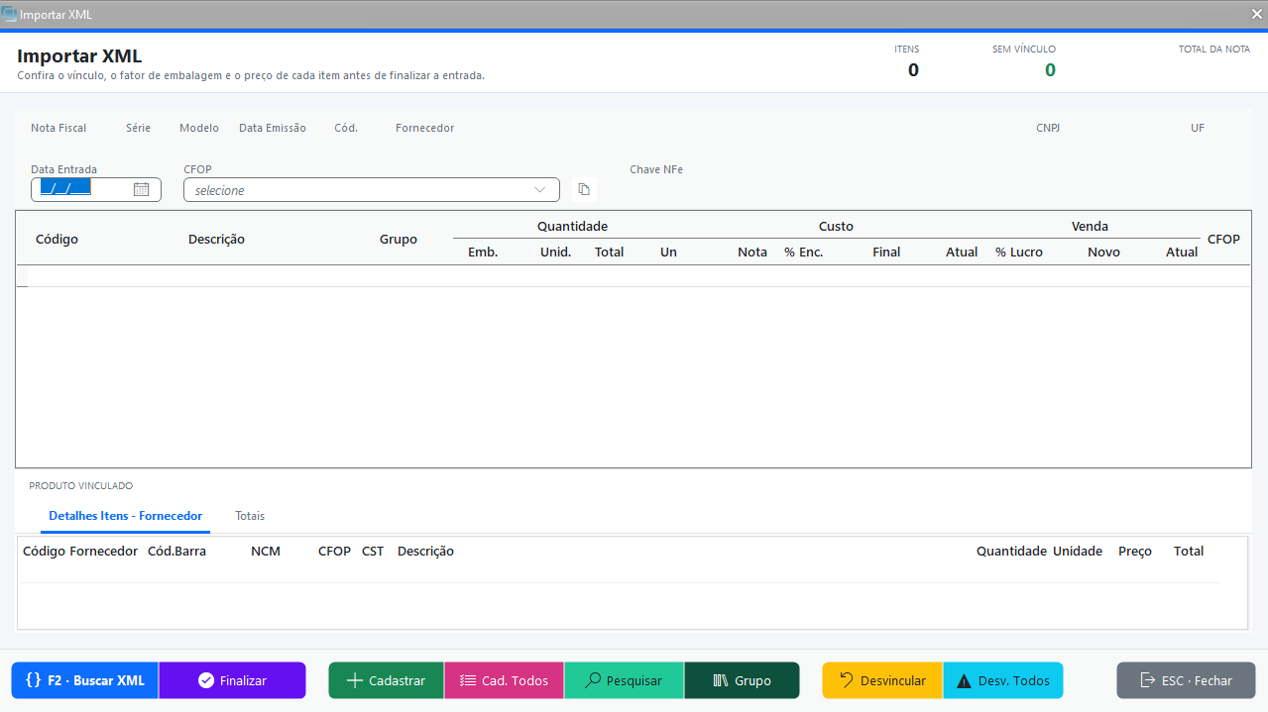Click the Pesquisar button
The height and width of the screenshot is (712, 1268).
click(x=624, y=680)
